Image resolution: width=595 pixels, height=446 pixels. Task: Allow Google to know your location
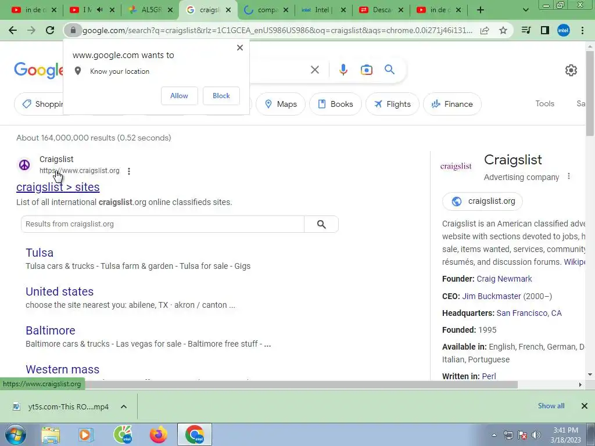tap(179, 96)
